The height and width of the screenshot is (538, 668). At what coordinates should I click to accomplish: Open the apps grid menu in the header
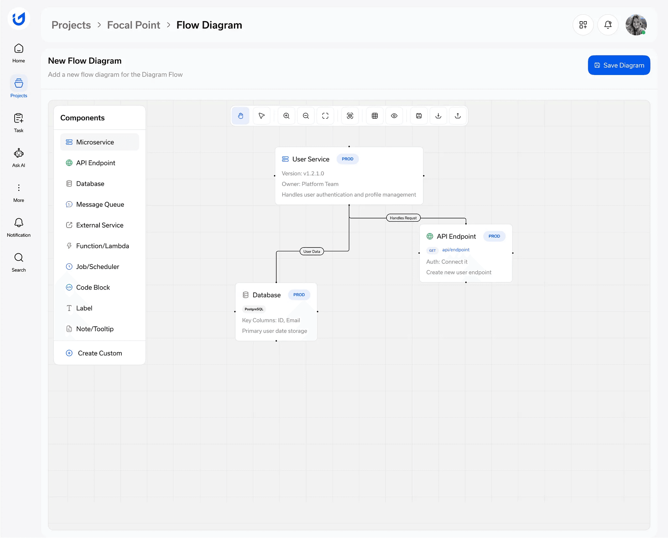coord(583,25)
